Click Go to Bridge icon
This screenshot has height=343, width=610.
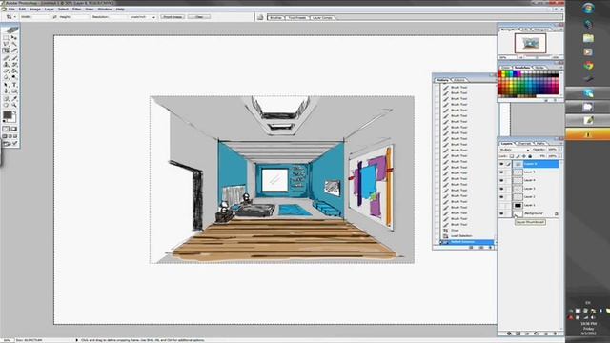point(260,17)
